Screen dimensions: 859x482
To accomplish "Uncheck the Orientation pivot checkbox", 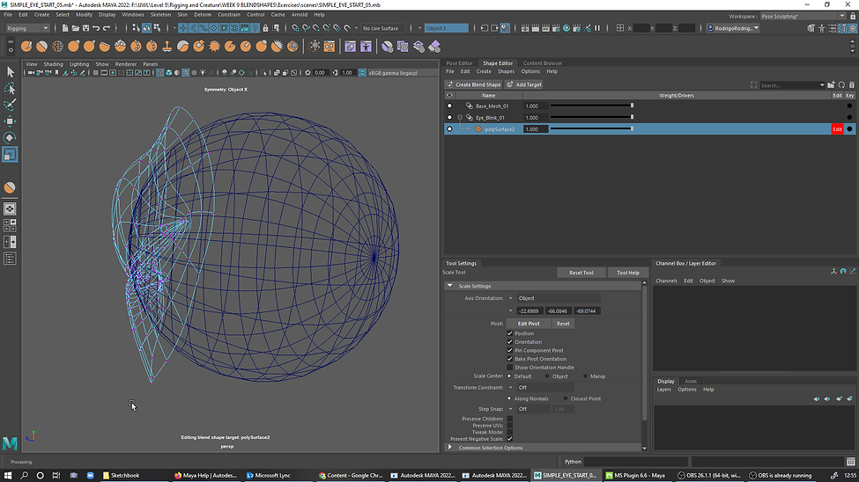I will (509, 342).
